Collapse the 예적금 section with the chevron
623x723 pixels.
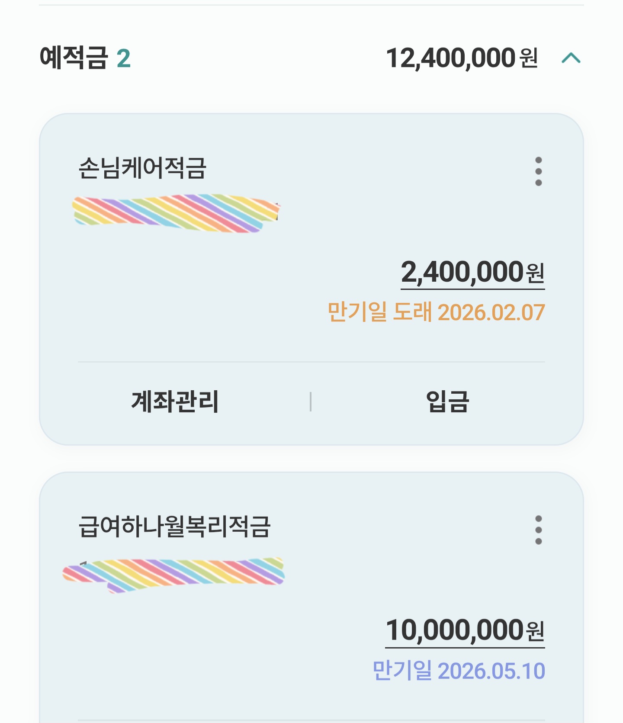571,58
